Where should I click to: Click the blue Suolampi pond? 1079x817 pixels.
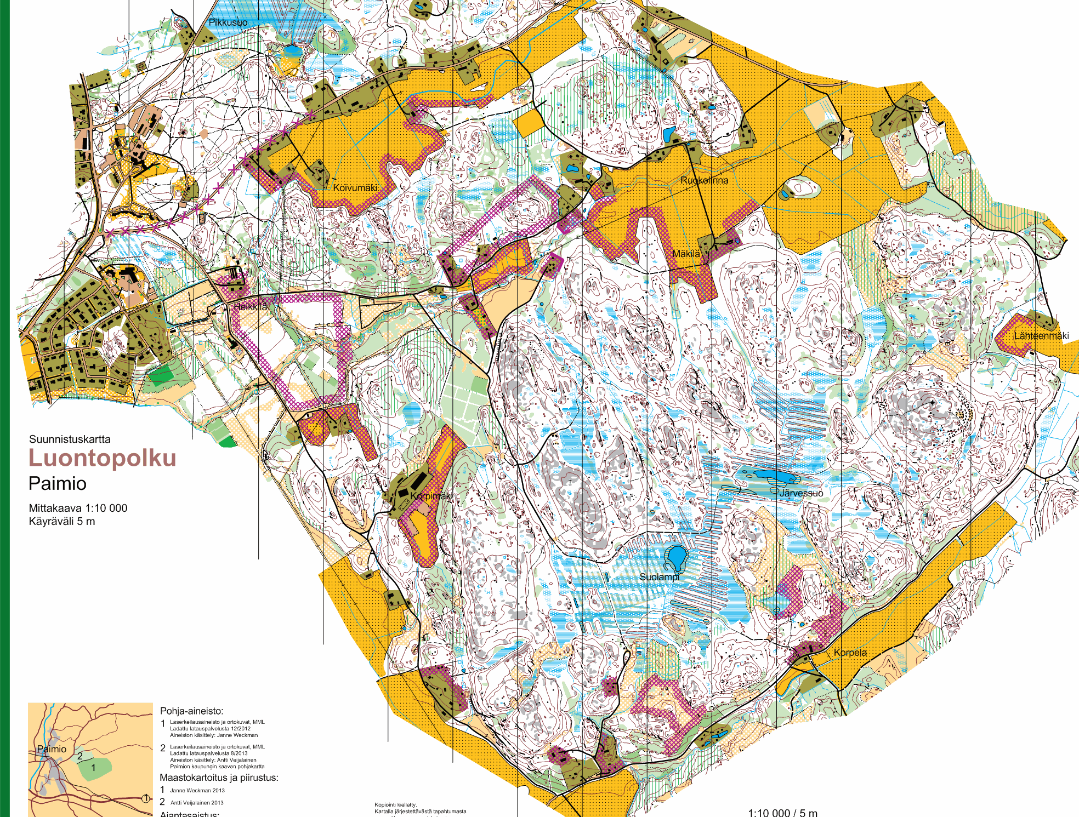click(677, 558)
